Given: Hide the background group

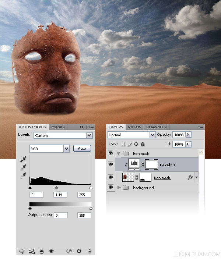Looking at the screenshot, I should point(110,187).
